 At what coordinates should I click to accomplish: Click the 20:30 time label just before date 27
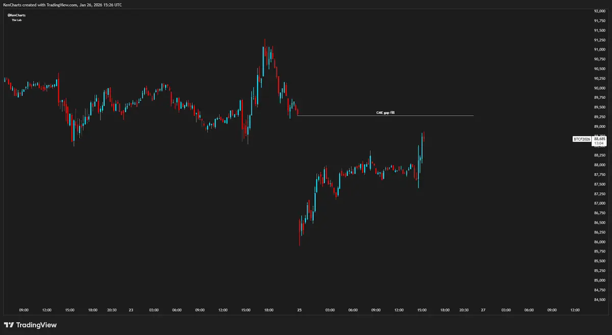pyautogui.click(x=464, y=310)
